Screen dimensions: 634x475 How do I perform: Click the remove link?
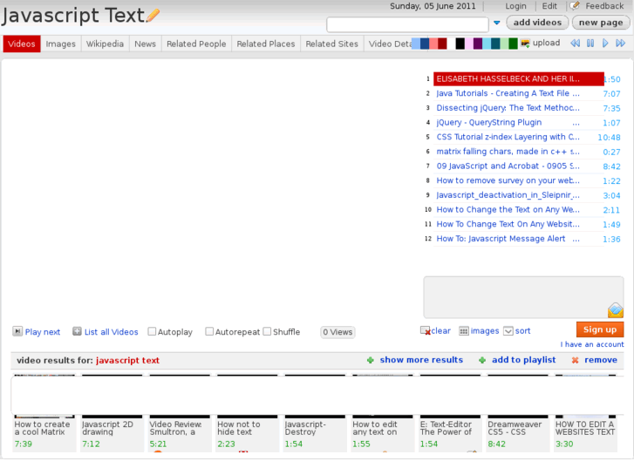(601, 360)
